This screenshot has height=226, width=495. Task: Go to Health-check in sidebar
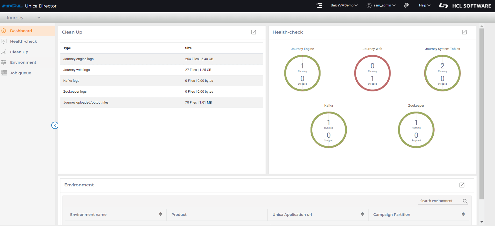coord(24,41)
